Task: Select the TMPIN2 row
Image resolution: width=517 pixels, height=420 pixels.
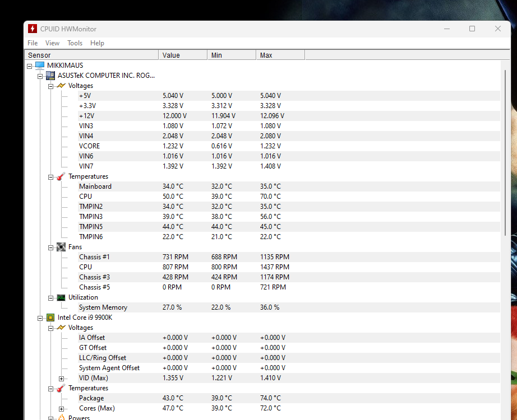Action: (289, 207)
